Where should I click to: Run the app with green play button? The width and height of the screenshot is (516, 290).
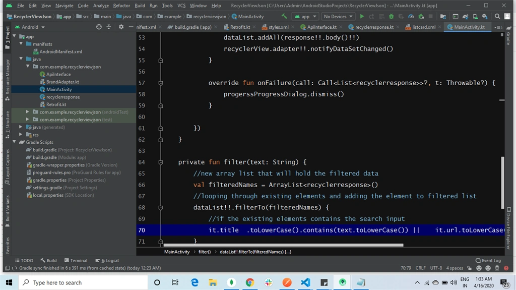tap(362, 16)
